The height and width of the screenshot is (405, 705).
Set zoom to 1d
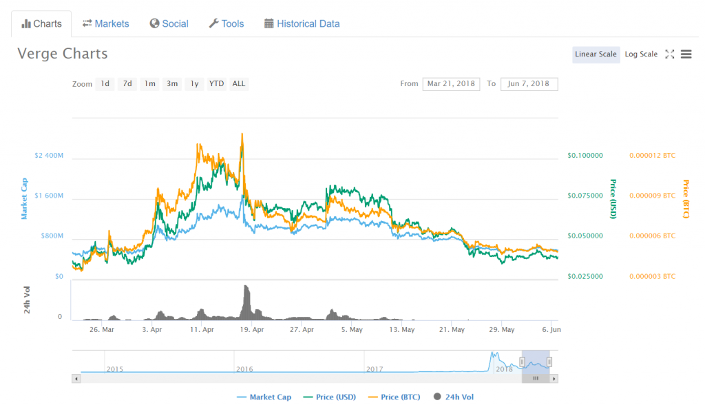pyautogui.click(x=105, y=84)
